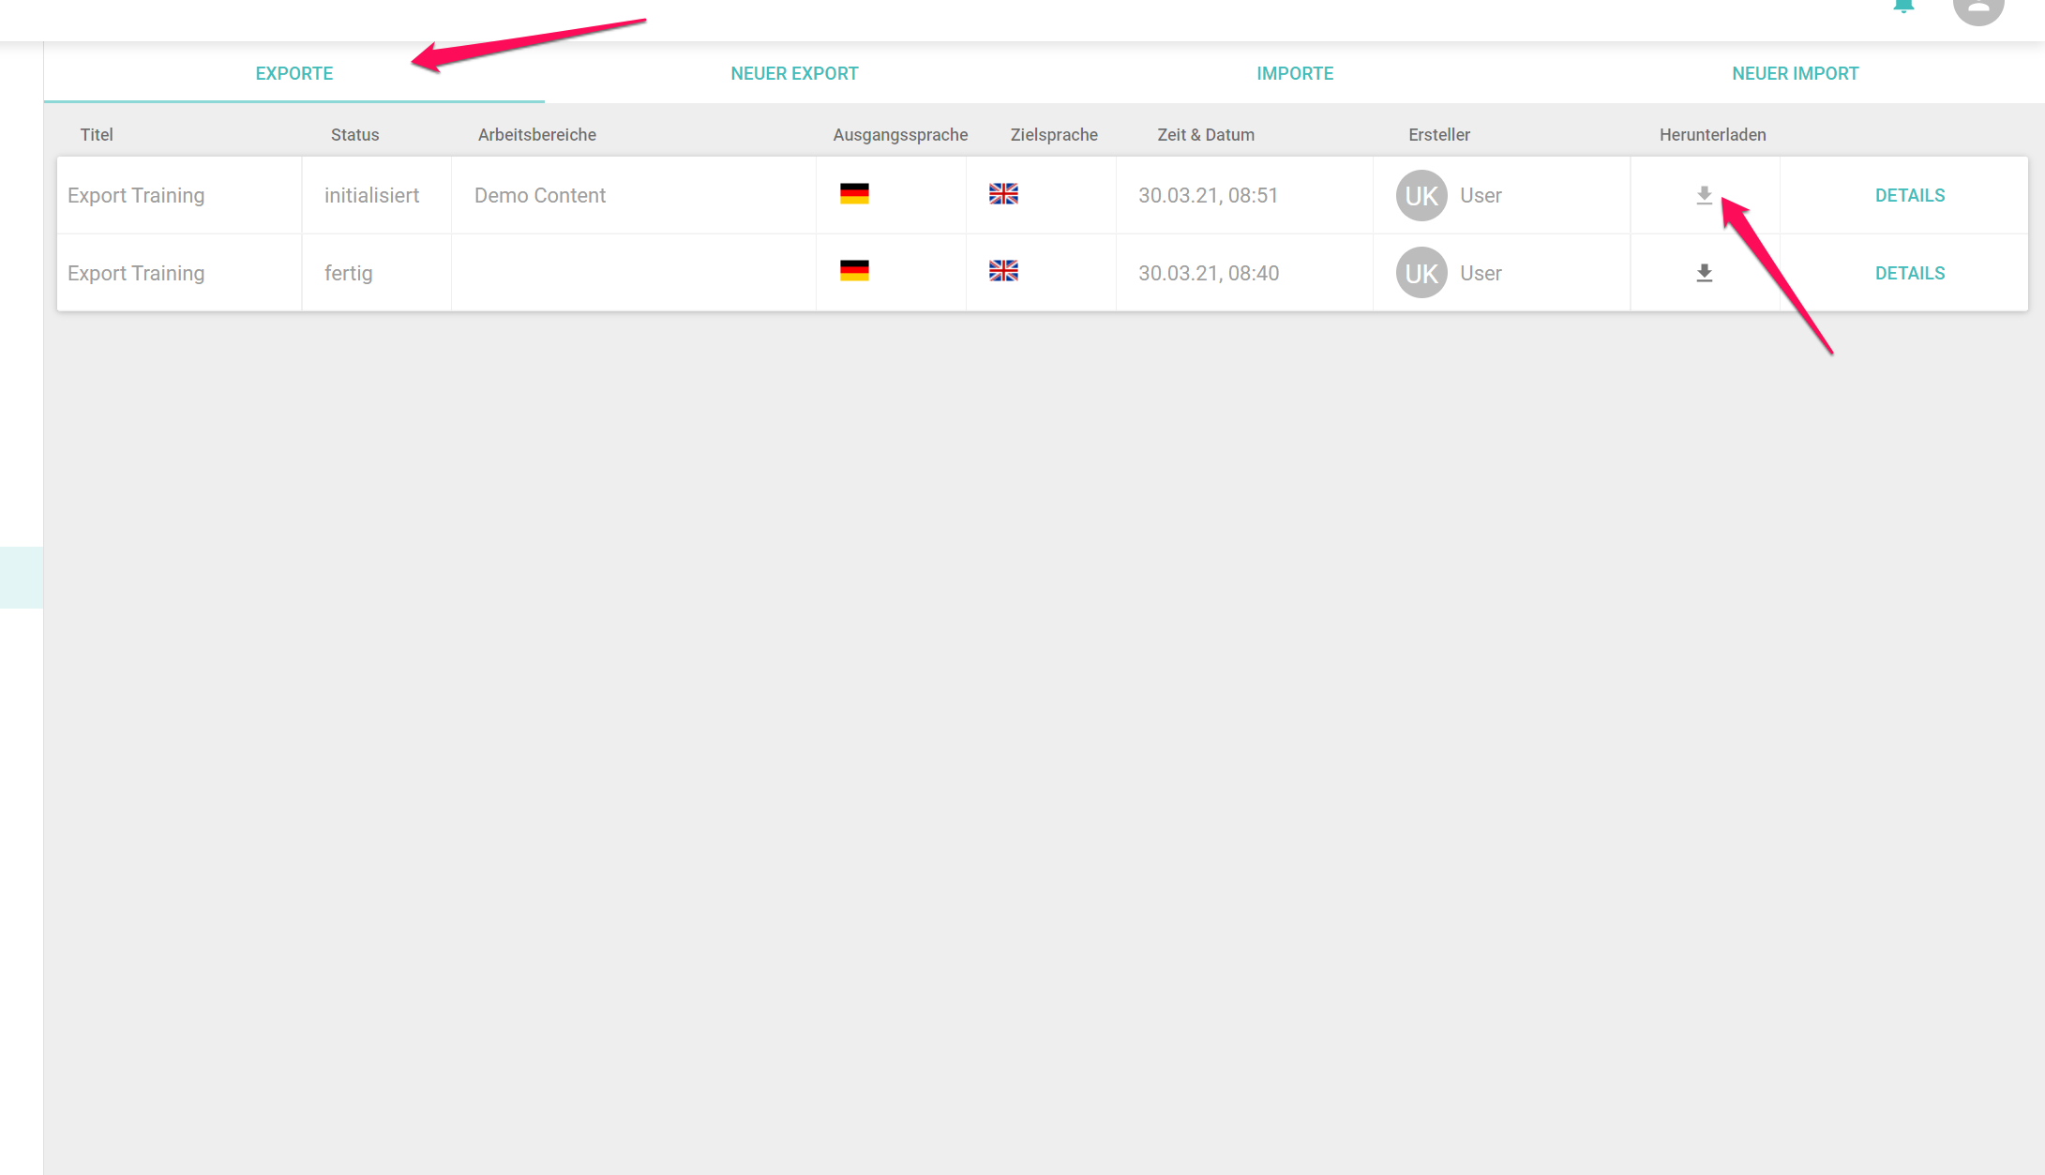
Task: Open DETAILS for the initialisiert export
Action: coord(1909,195)
